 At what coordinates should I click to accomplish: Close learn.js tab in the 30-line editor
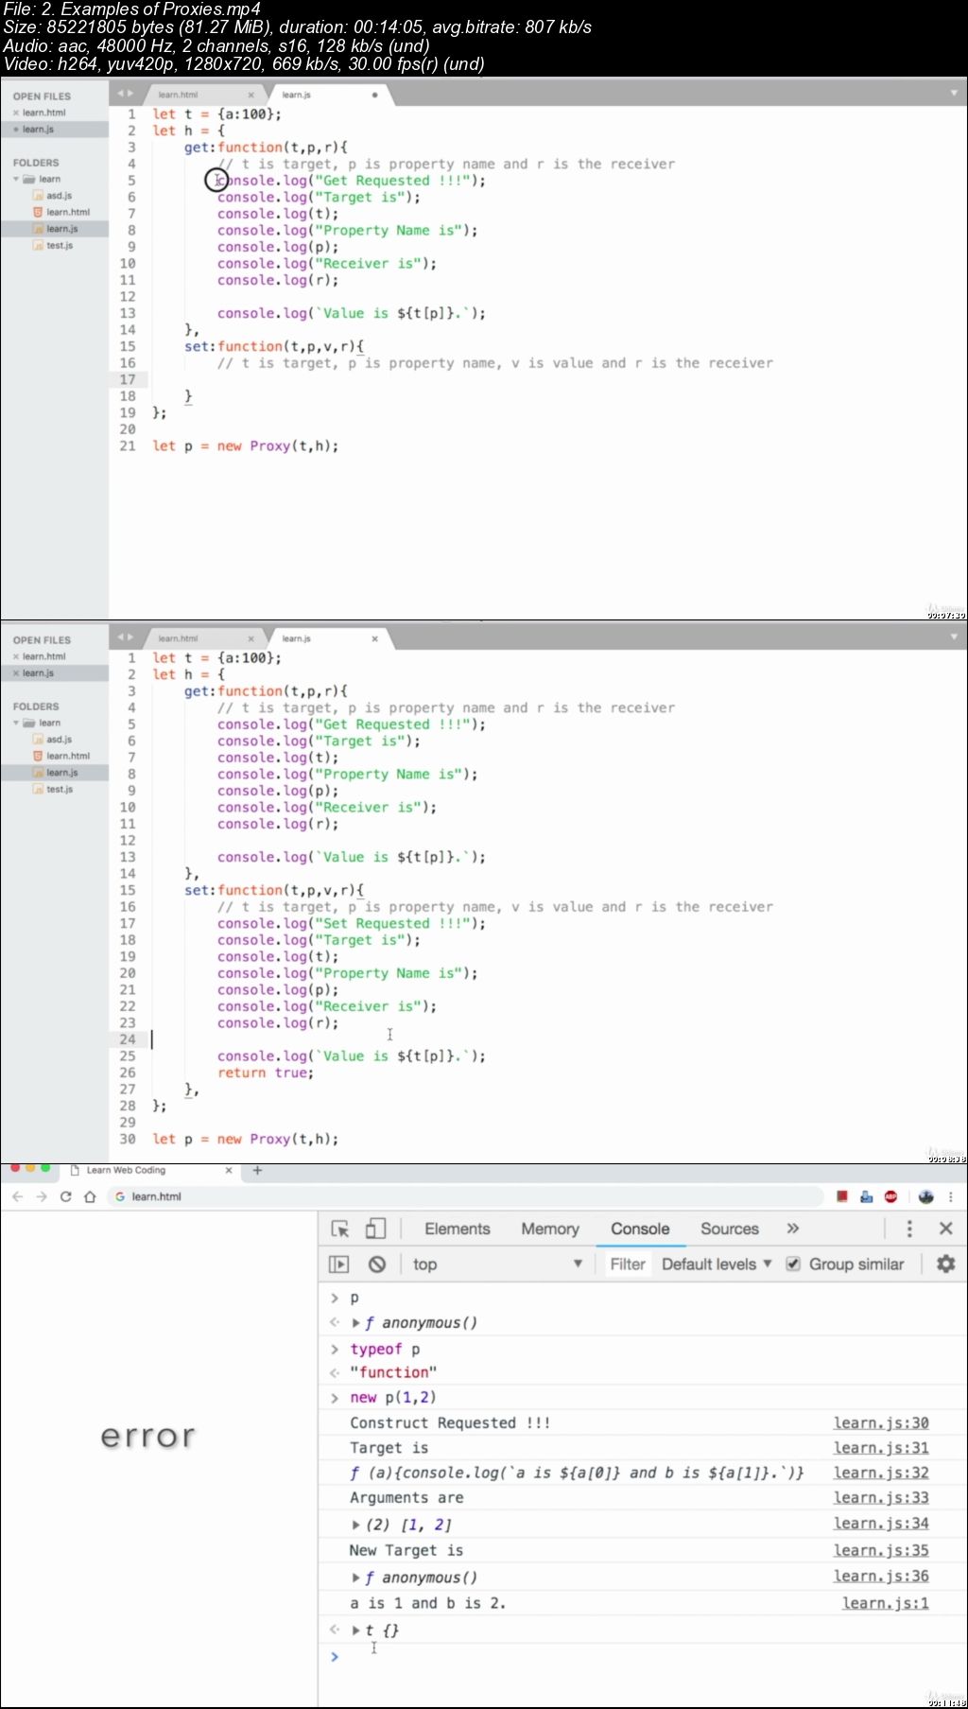coord(375,638)
